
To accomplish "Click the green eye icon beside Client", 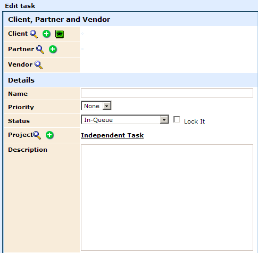I will coord(60,34).
